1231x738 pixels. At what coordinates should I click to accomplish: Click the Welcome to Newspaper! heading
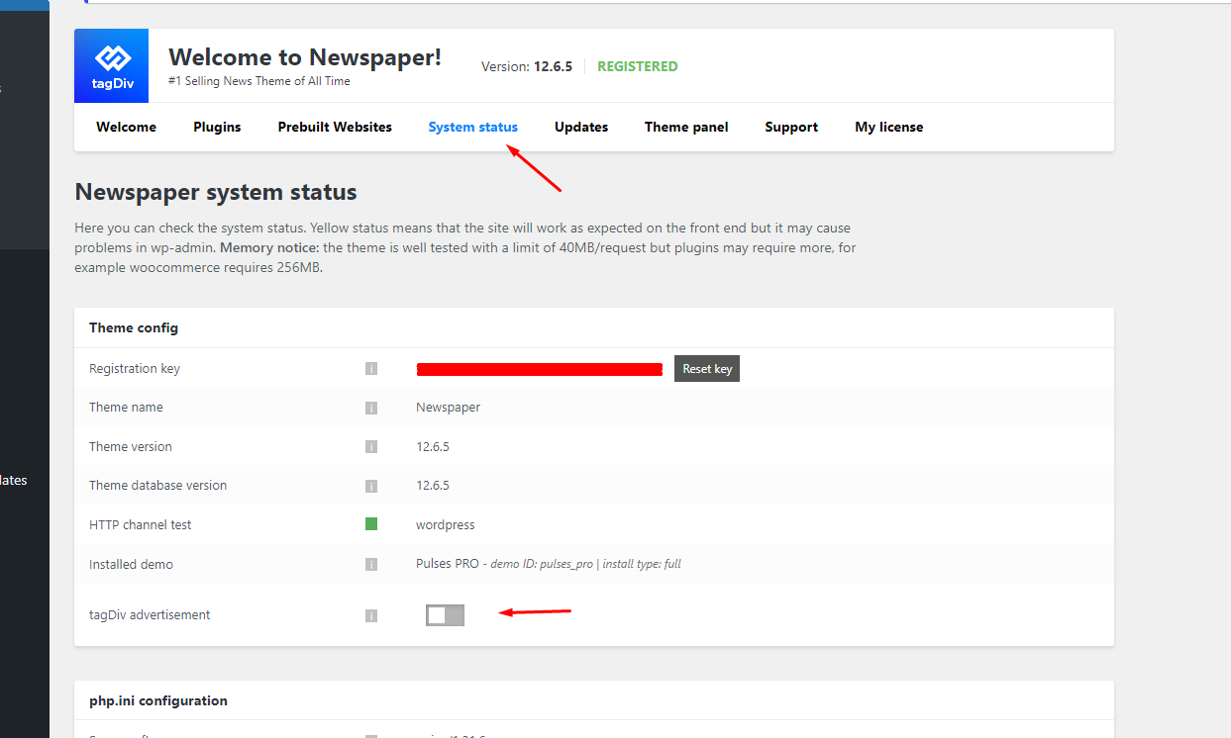305,57
